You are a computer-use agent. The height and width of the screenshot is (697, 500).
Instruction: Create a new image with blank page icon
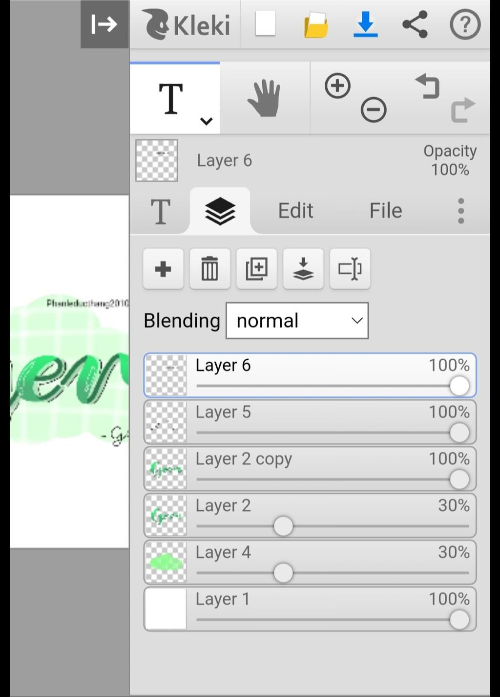click(265, 24)
